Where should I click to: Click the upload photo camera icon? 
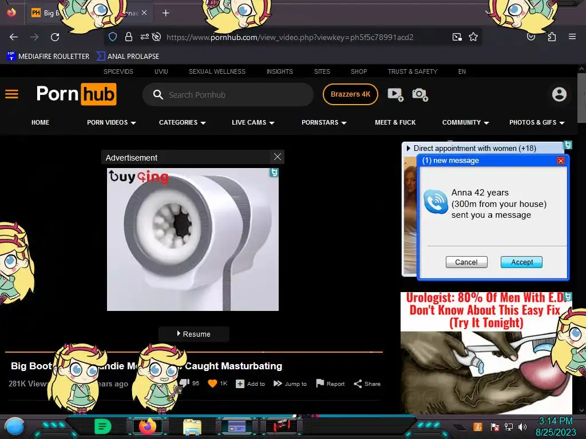[419, 94]
